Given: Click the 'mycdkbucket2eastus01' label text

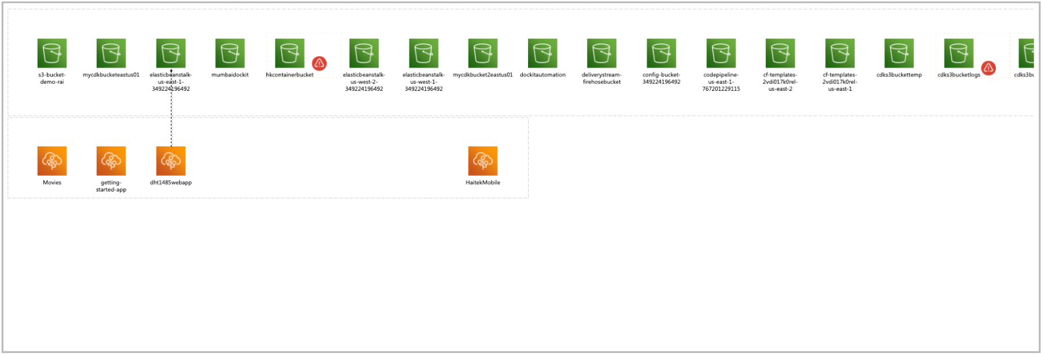Looking at the screenshot, I should point(483,75).
